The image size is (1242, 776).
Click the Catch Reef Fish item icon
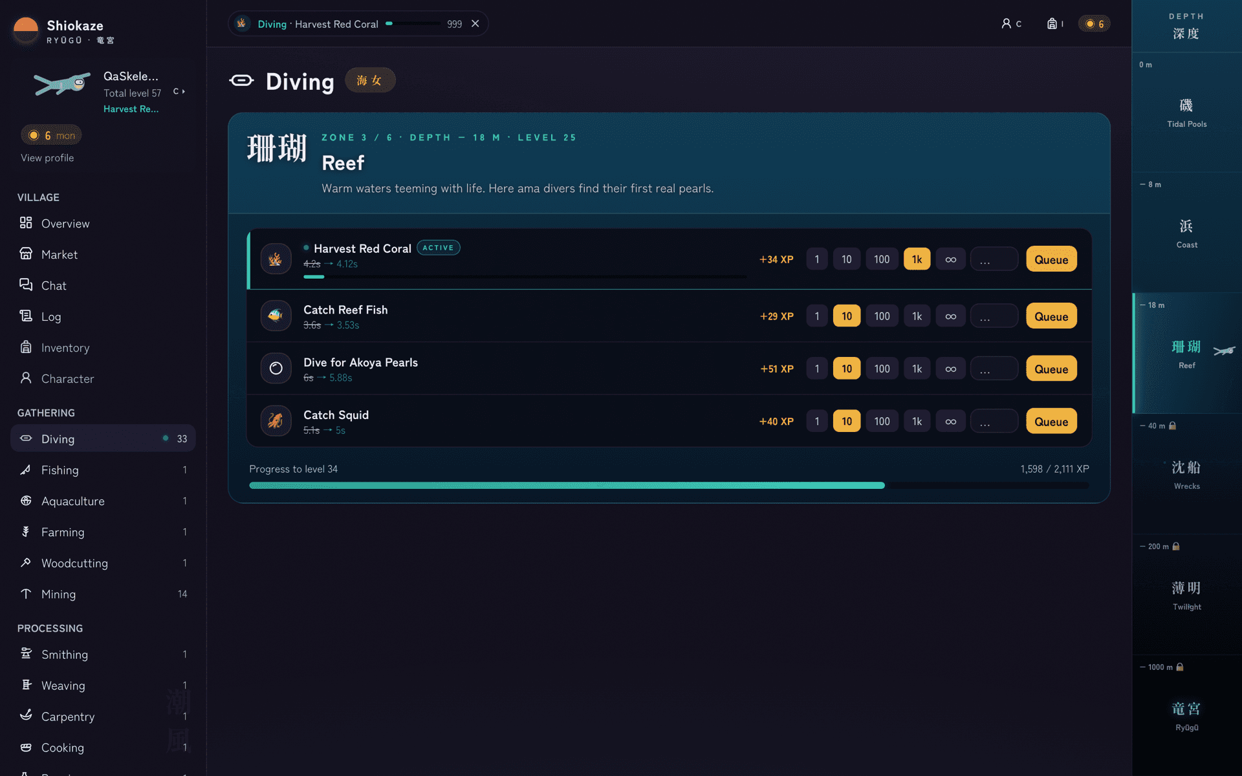coord(276,316)
